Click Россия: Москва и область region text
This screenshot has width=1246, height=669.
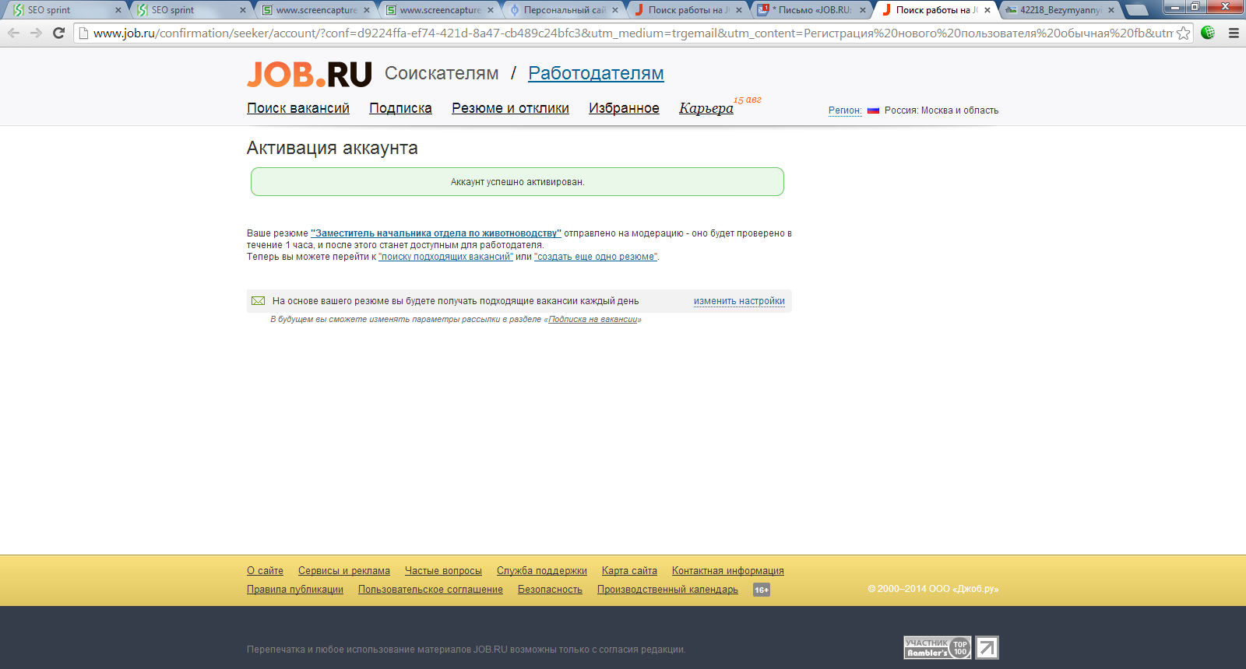click(x=942, y=110)
